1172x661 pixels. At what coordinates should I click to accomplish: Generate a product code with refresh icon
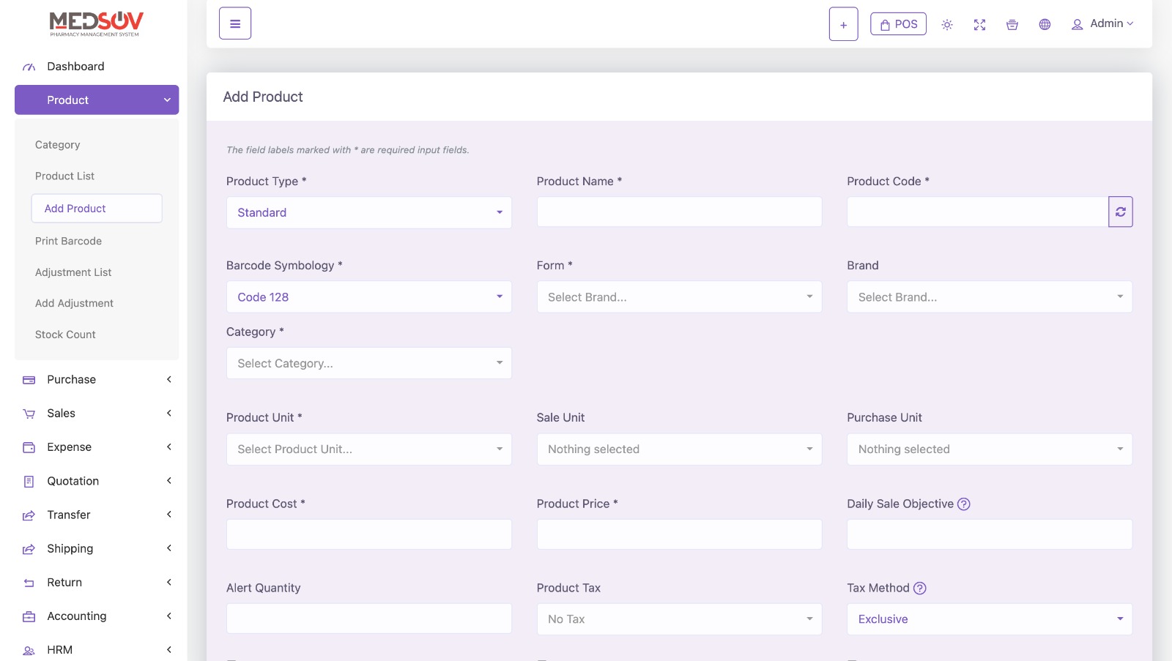point(1120,212)
